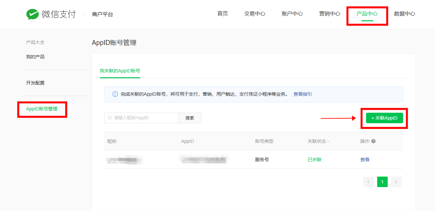Image resolution: width=435 pixels, height=211 pixels.
Task: Click the 搜索 button
Action: click(x=190, y=118)
